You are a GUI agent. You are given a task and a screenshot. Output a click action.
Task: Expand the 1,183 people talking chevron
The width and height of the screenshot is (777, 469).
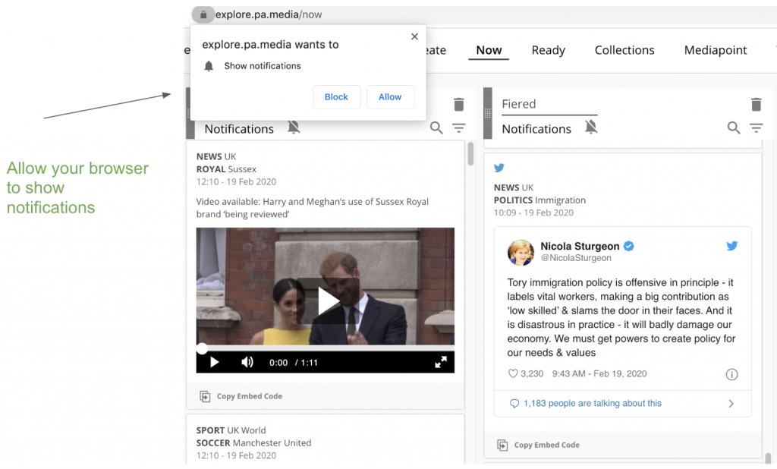(x=731, y=404)
